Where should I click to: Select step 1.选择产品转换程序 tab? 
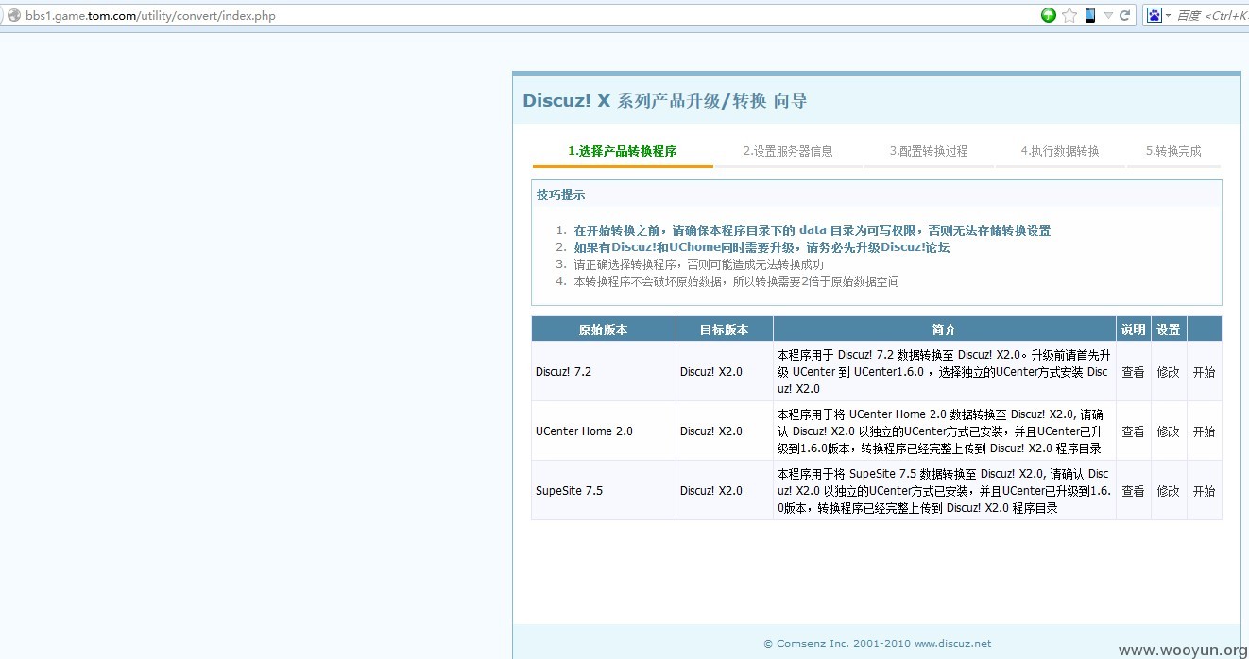623,151
